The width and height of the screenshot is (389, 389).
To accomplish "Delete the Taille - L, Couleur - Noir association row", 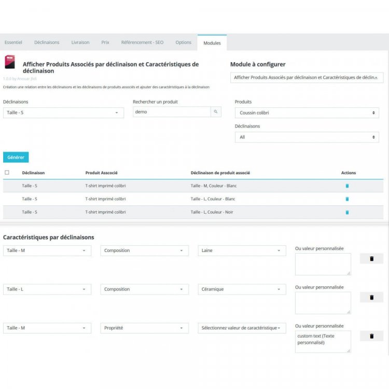I will [347, 212].
